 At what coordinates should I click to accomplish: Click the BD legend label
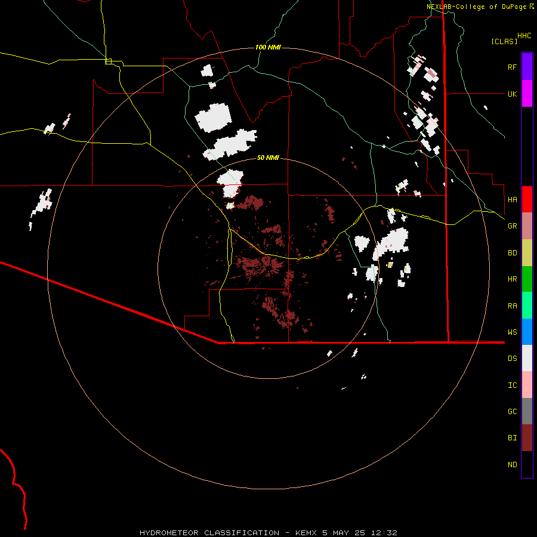pos(512,253)
